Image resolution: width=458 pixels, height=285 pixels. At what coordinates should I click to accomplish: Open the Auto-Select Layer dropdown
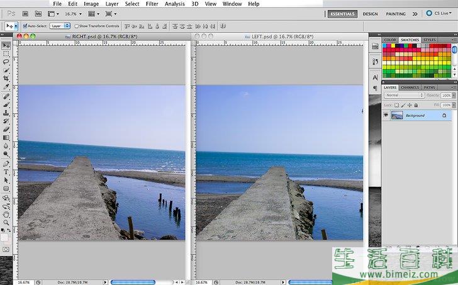coord(59,26)
